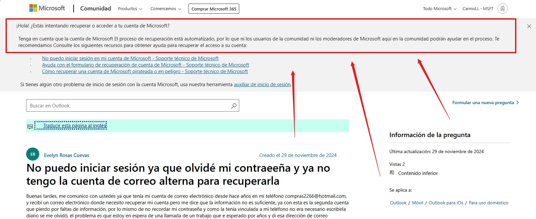536x219 pixels.
Task: Click the question title heading text
Action: tap(178, 174)
